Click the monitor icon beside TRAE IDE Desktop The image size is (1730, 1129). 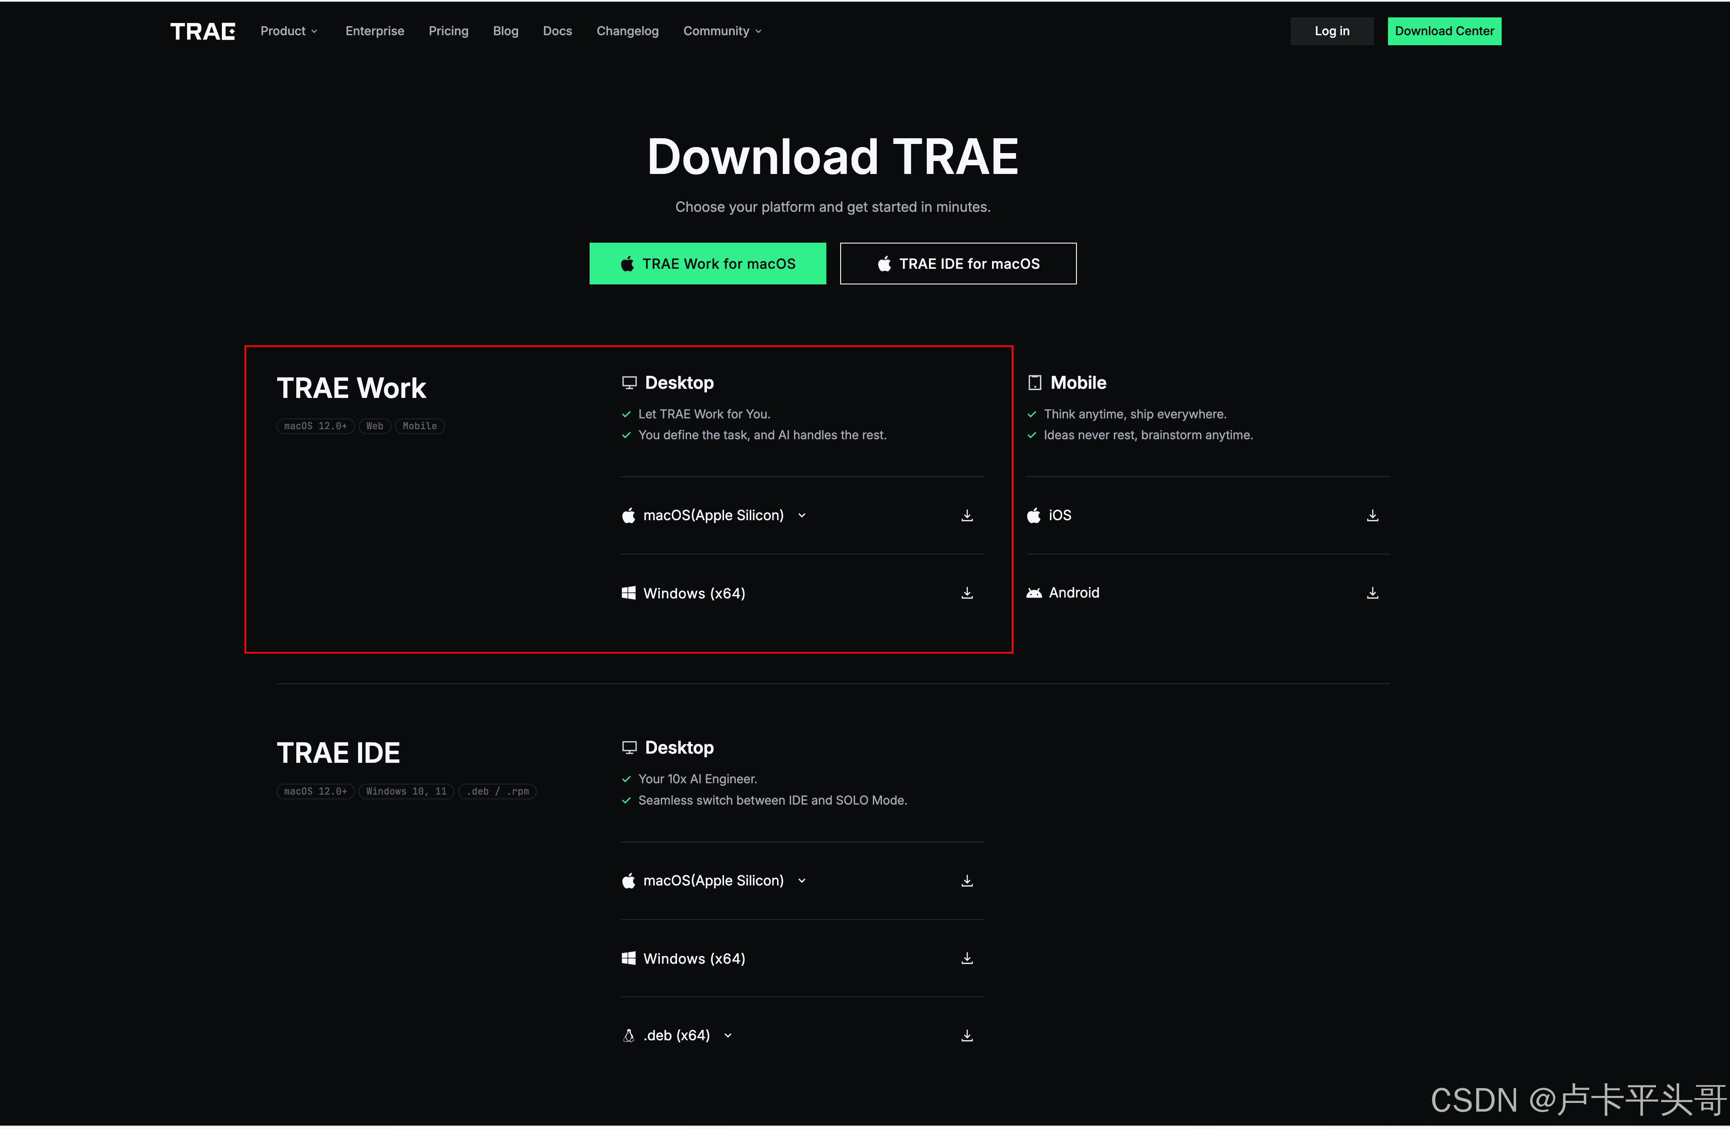(630, 748)
